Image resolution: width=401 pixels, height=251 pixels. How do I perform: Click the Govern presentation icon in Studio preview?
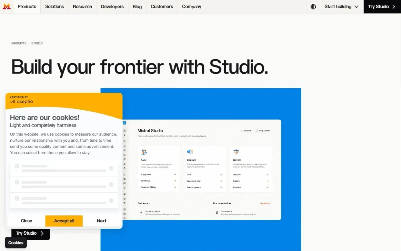pyautogui.click(x=236, y=152)
